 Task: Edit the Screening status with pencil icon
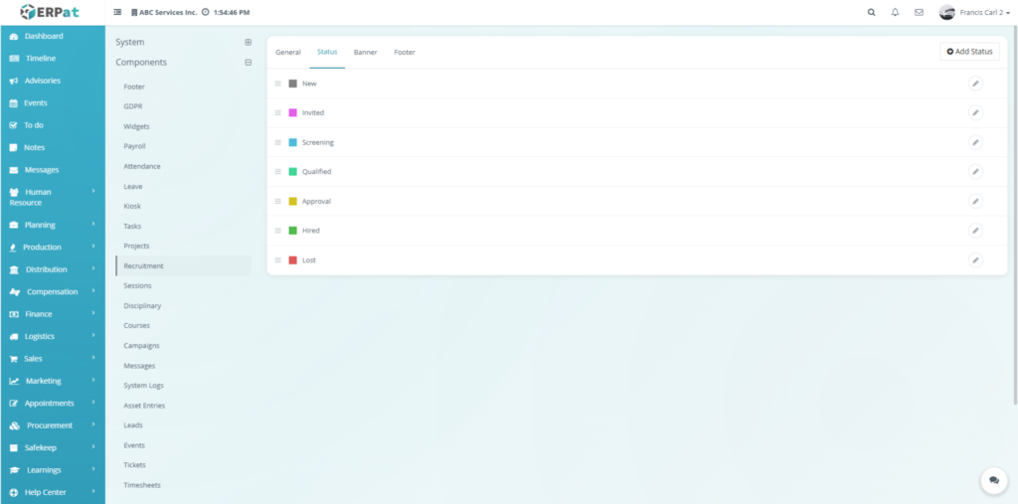pyautogui.click(x=975, y=142)
